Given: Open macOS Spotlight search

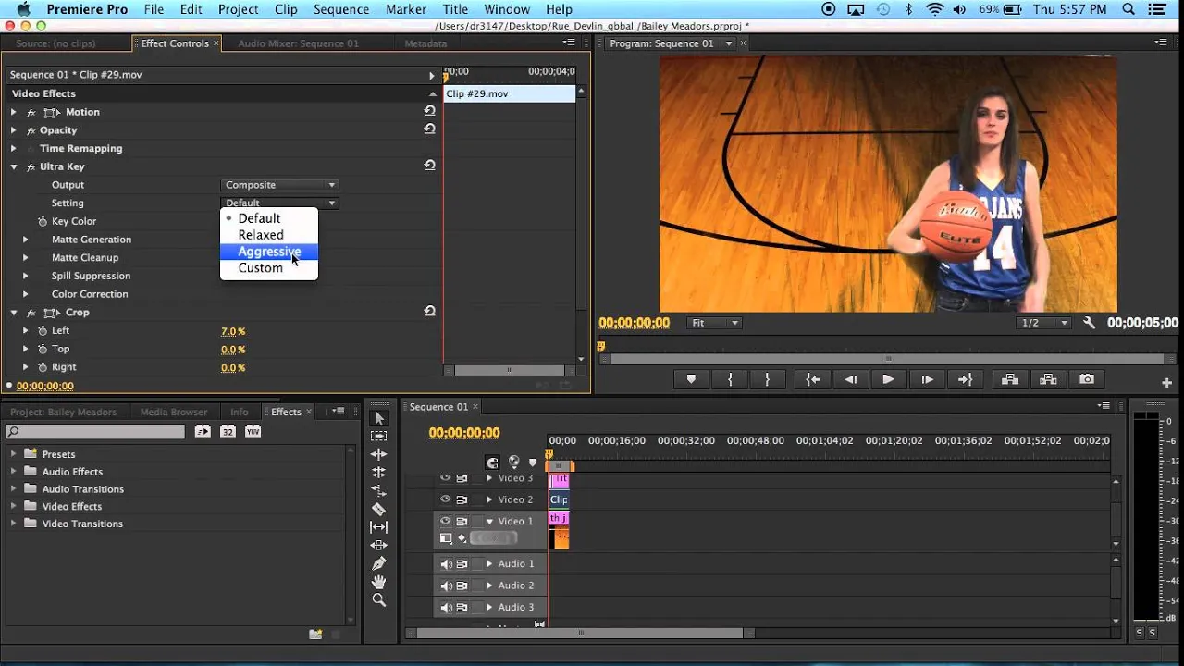Looking at the screenshot, I should (x=1128, y=9).
